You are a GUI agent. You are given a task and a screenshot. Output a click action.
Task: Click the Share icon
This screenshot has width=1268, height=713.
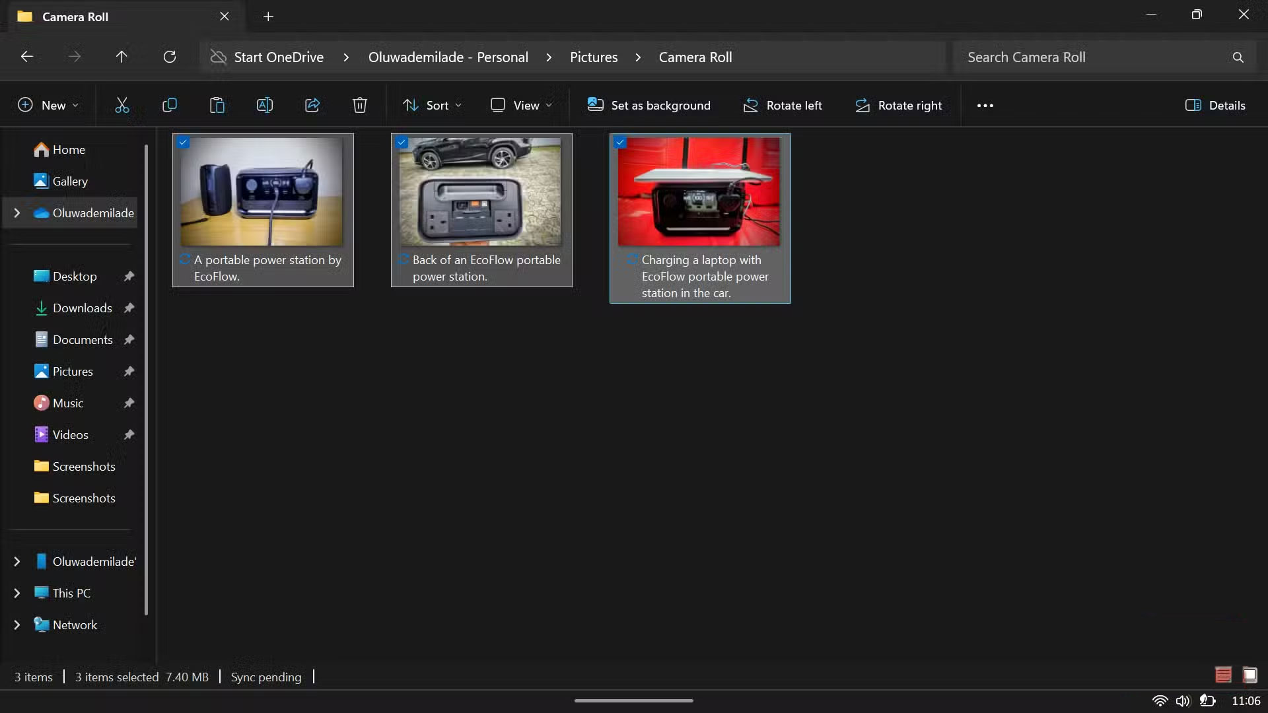coord(312,105)
